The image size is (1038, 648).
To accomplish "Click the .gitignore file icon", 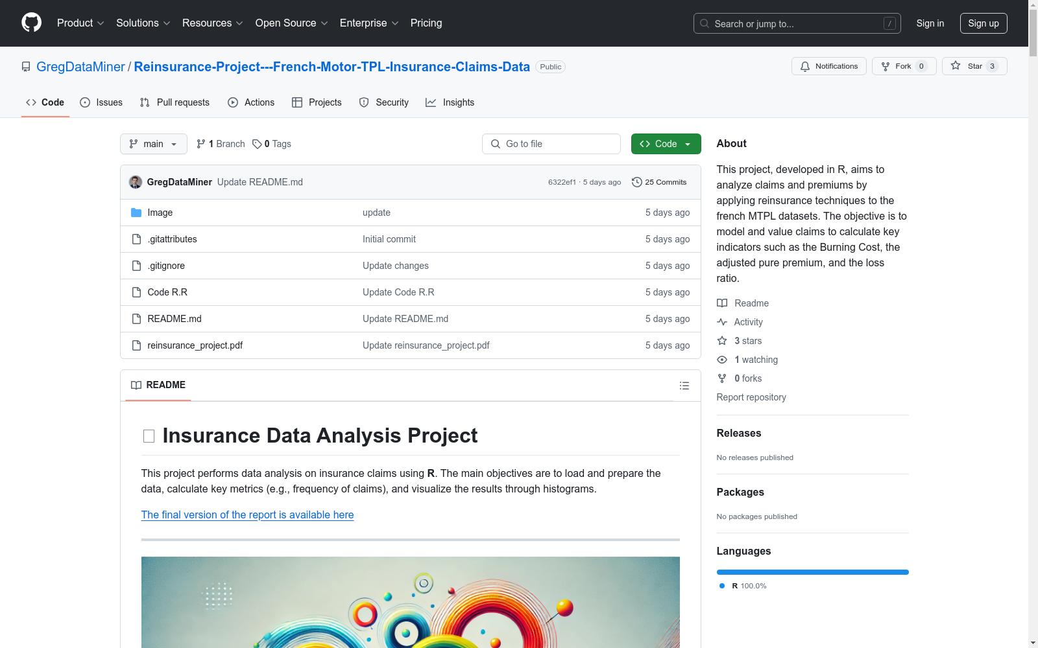I will tap(136, 266).
